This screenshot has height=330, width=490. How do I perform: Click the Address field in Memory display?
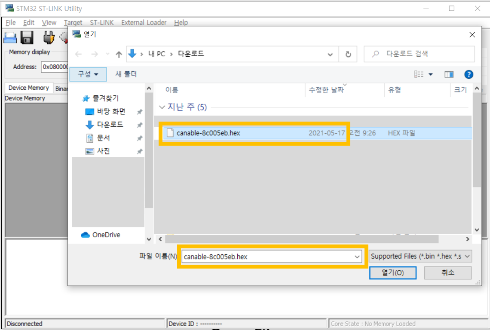pos(55,67)
